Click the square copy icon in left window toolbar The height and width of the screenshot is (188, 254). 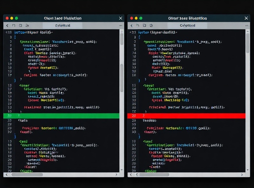21,25
